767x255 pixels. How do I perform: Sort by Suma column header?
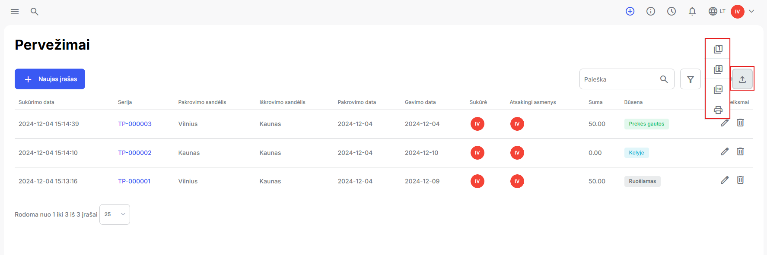(x=595, y=102)
